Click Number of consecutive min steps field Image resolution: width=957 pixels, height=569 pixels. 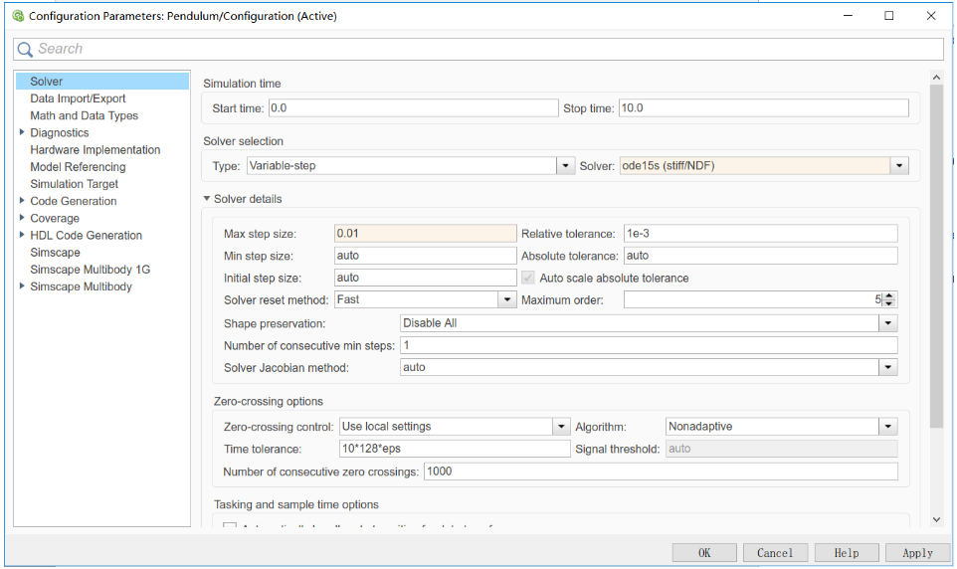pyautogui.click(x=649, y=345)
